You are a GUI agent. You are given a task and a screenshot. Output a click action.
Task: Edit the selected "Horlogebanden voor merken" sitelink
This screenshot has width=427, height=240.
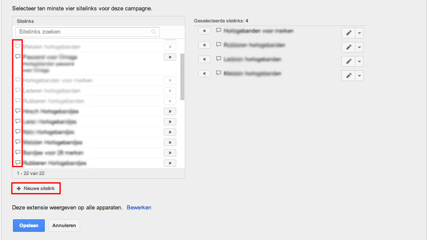tap(348, 33)
